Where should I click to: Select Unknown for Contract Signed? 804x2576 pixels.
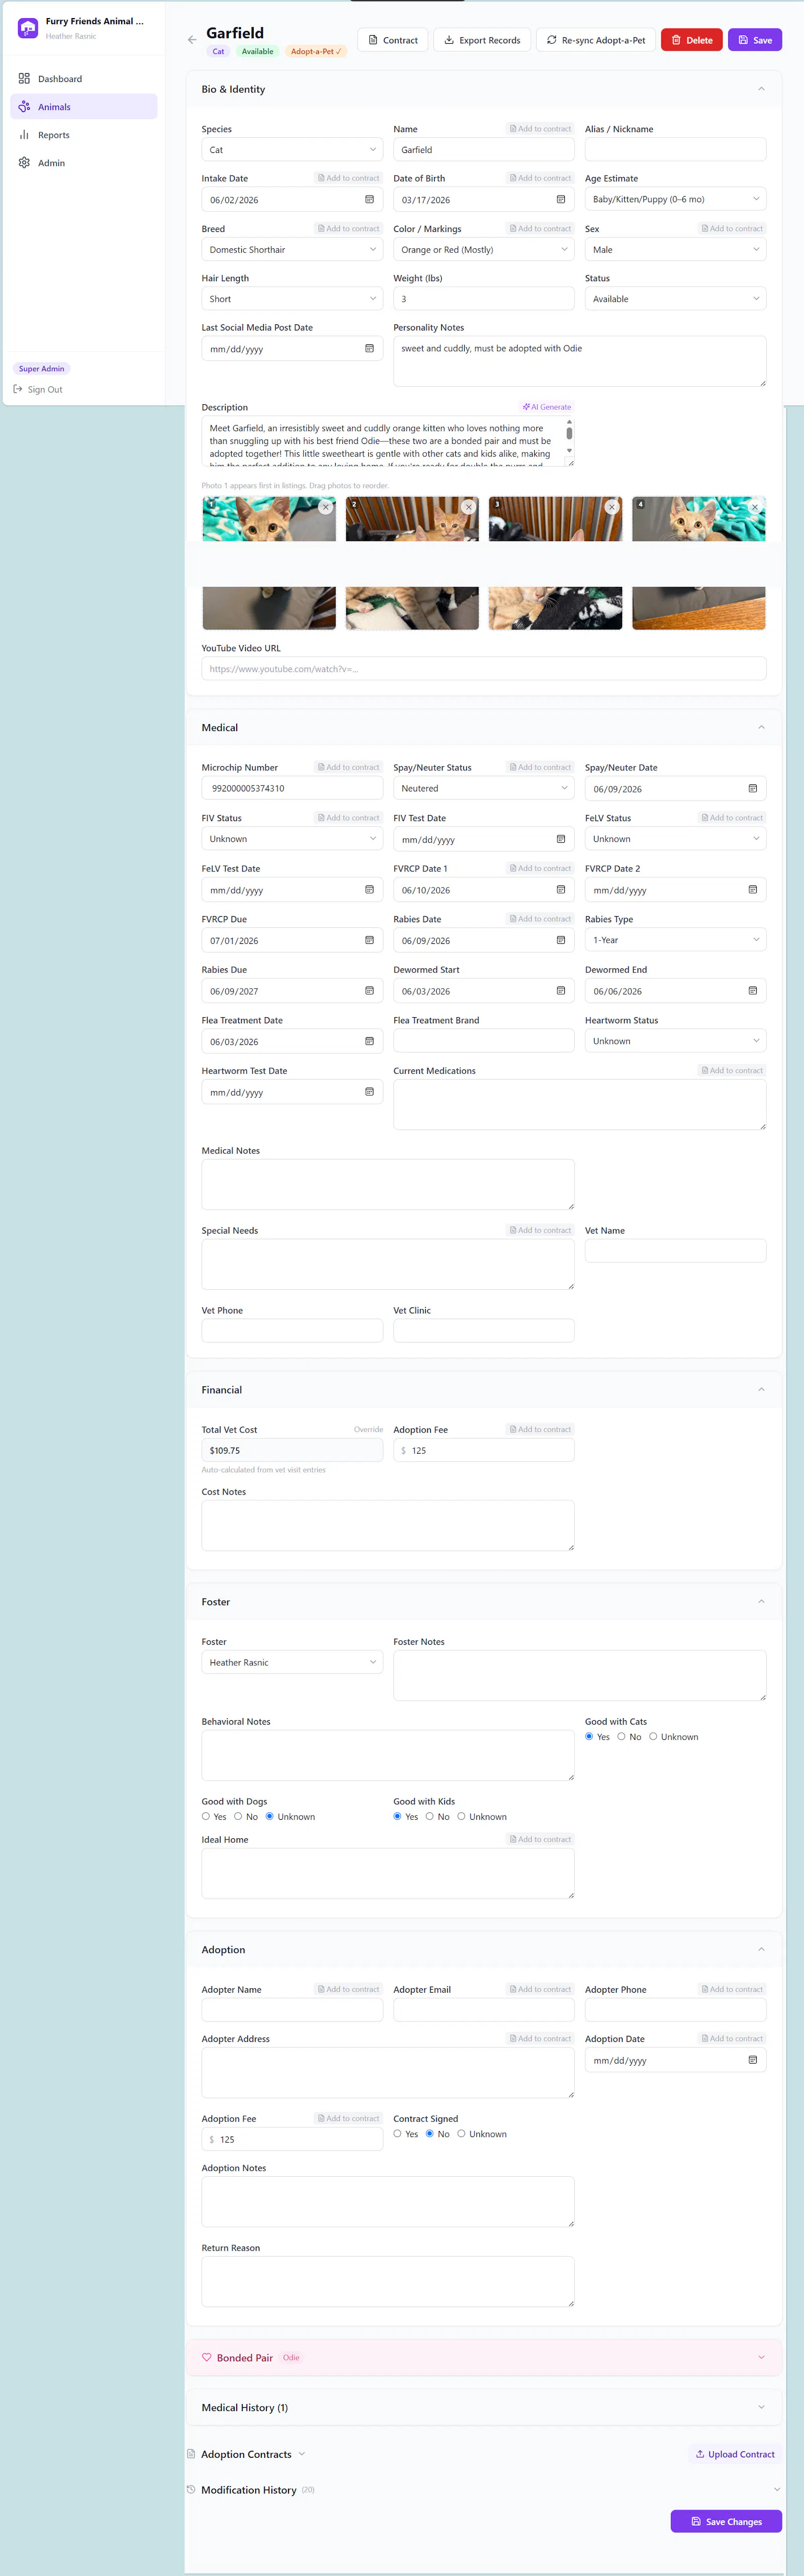click(x=461, y=2134)
